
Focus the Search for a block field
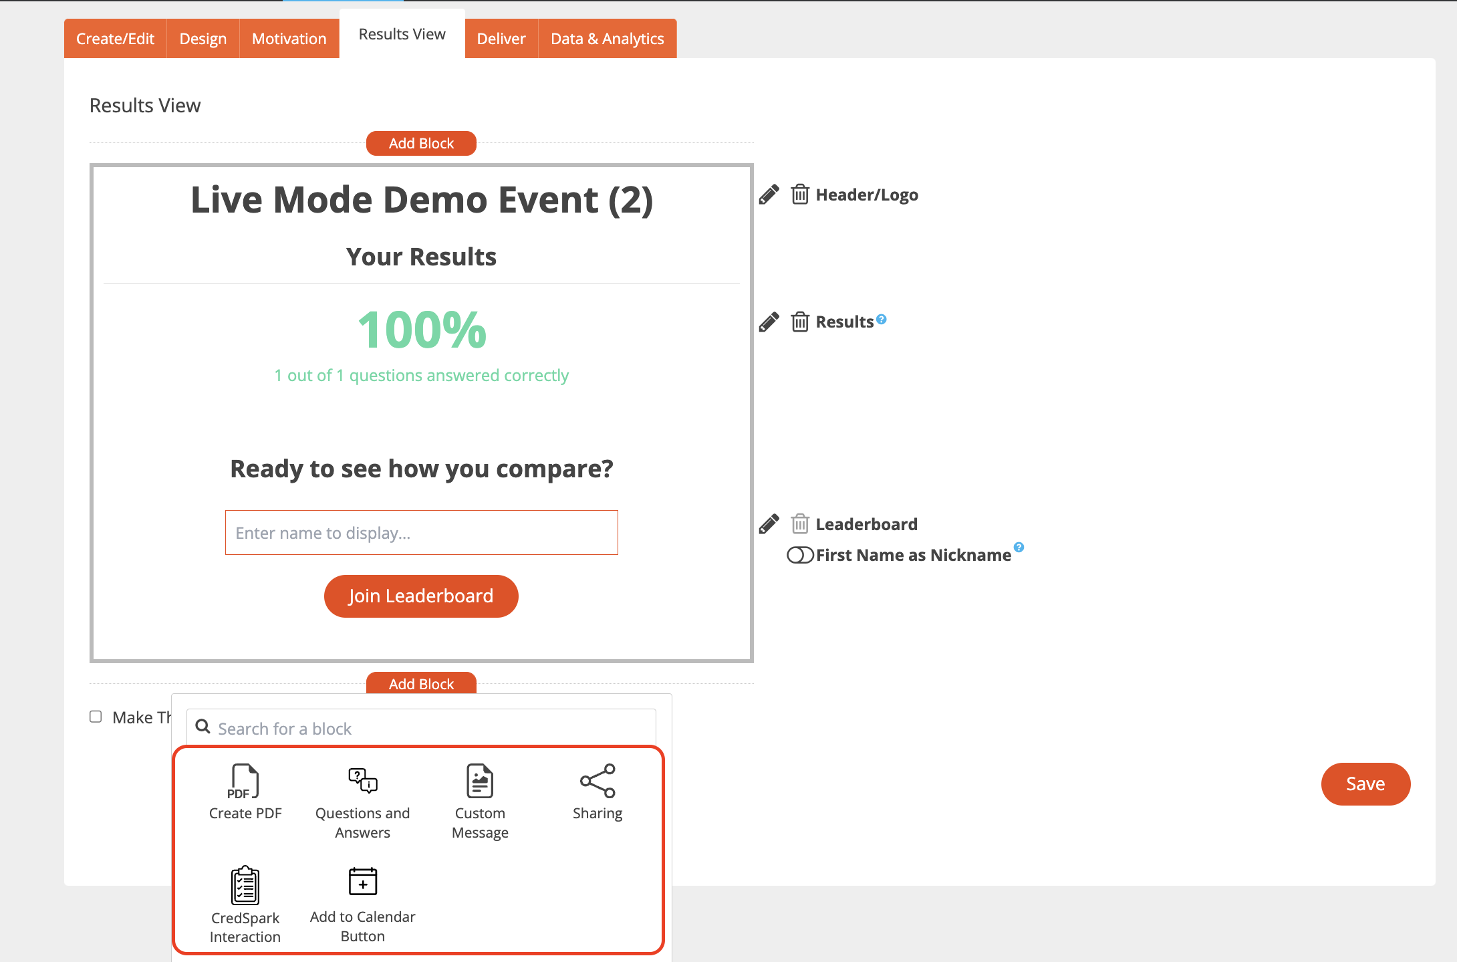(x=428, y=728)
